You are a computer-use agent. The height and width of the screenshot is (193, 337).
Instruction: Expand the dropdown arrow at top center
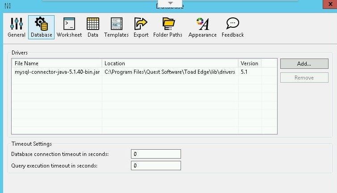click(170, 3)
